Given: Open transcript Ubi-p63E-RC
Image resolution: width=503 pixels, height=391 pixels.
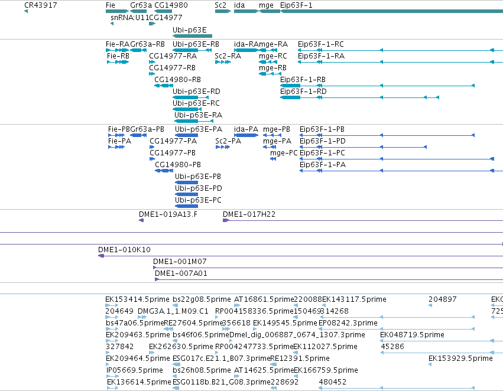Looking at the screenshot, I should pos(196,103).
